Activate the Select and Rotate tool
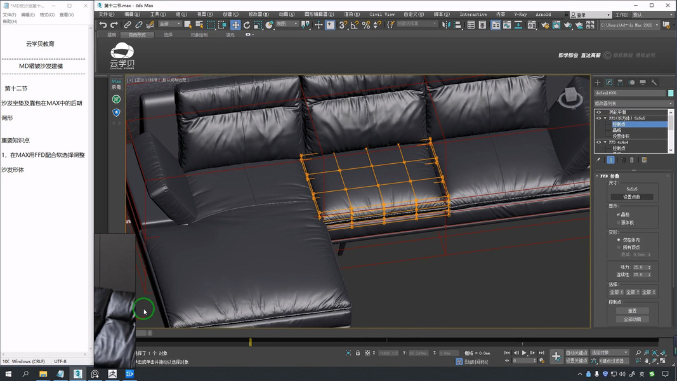Image resolution: width=677 pixels, height=381 pixels. (247, 25)
